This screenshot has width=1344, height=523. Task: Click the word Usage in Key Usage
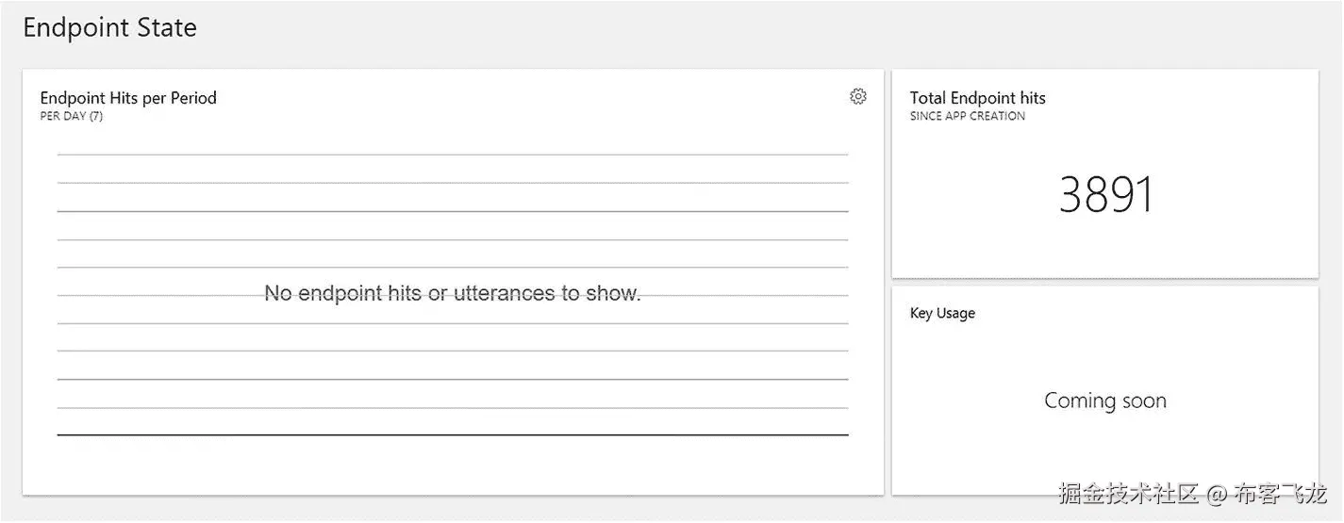[x=955, y=313]
